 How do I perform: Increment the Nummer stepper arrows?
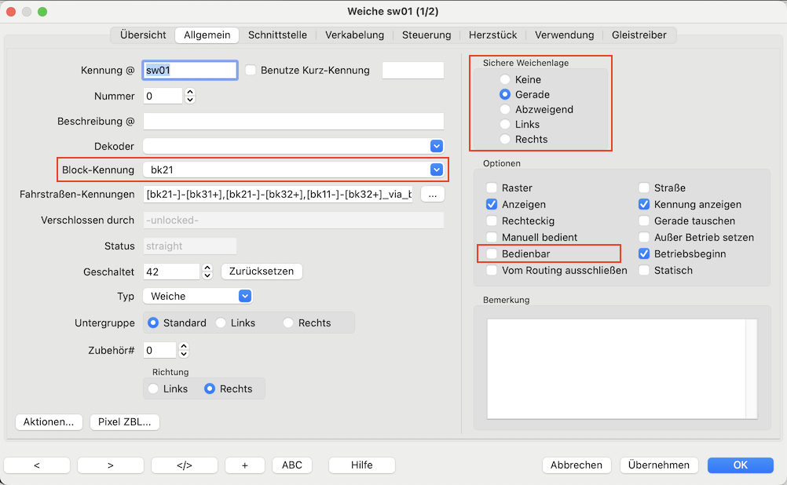tap(189, 93)
